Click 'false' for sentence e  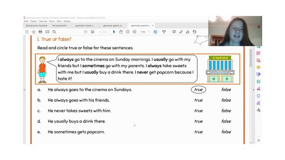pos(226,132)
